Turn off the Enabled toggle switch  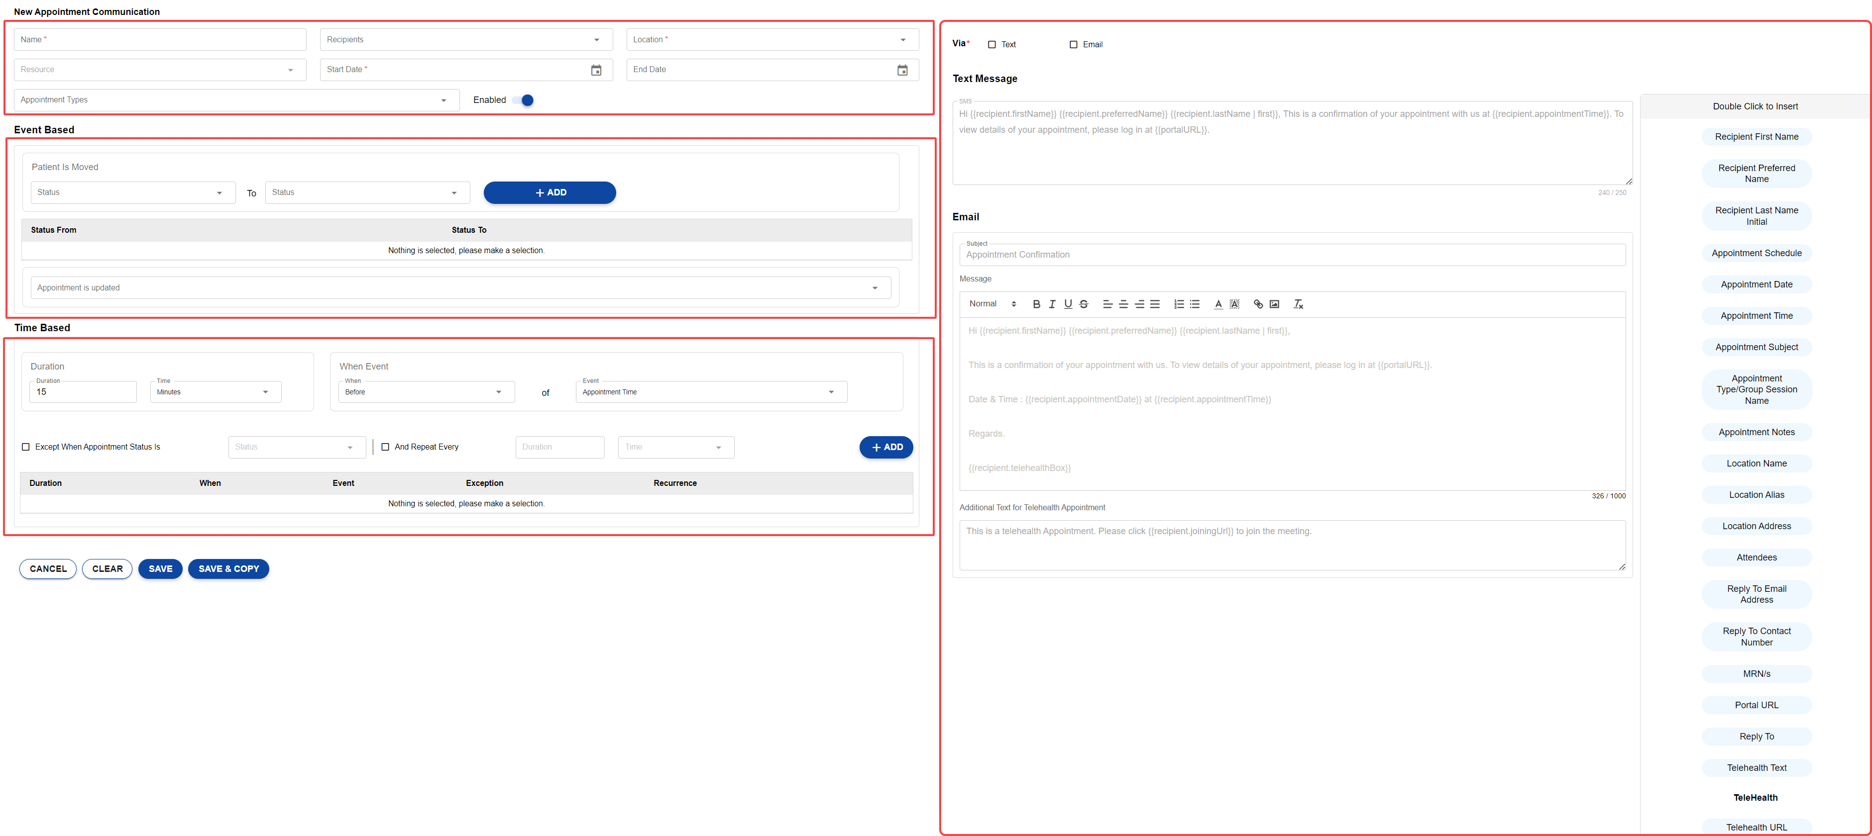click(524, 100)
